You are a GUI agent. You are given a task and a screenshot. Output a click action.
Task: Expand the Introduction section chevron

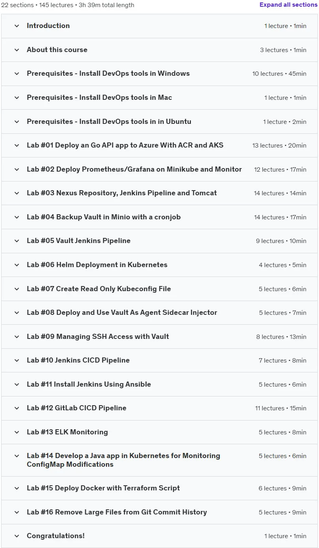17,26
